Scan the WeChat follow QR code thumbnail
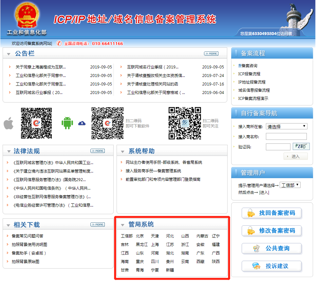 (184, 123)
